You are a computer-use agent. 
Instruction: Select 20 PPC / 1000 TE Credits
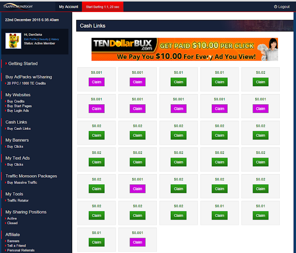26,83
